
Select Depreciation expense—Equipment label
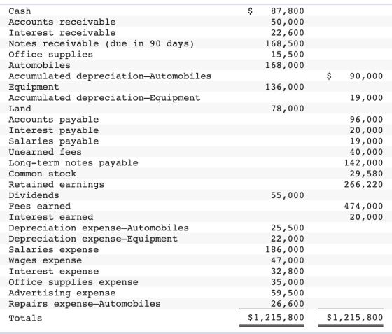[x=93, y=239]
